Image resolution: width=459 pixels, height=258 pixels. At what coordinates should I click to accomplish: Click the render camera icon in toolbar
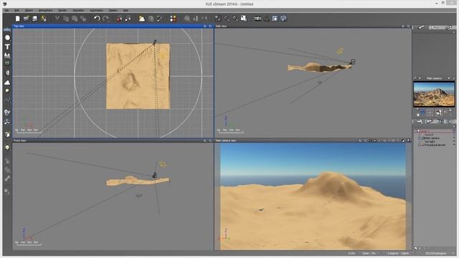coord(266,19)
